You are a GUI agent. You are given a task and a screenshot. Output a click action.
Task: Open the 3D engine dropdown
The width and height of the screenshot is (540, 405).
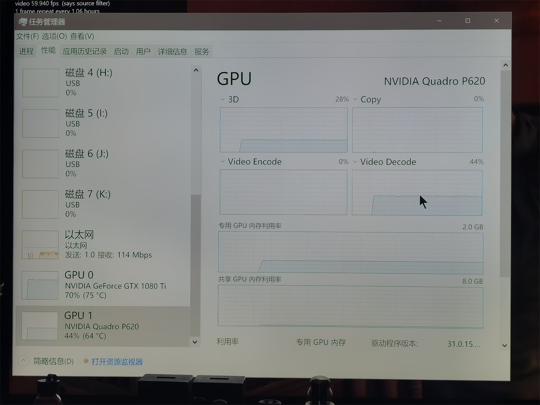click(223, 99)
